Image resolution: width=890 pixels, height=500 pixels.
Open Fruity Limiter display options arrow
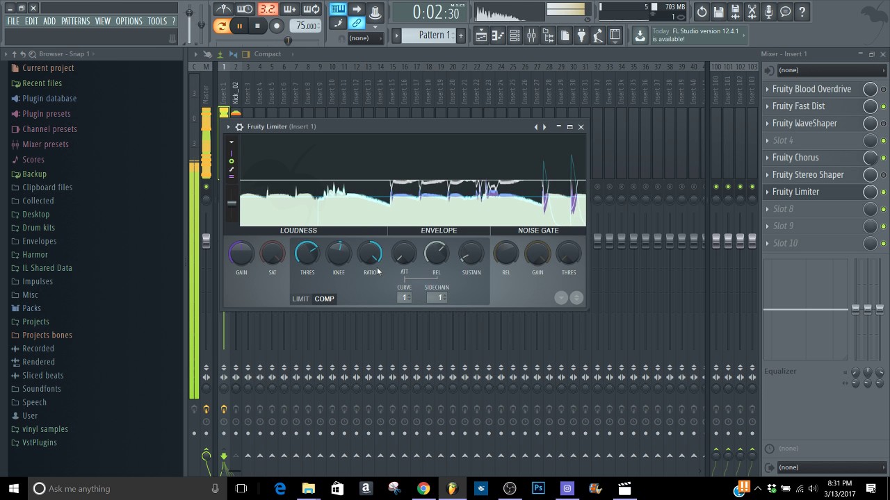click(x=232, y=142)
